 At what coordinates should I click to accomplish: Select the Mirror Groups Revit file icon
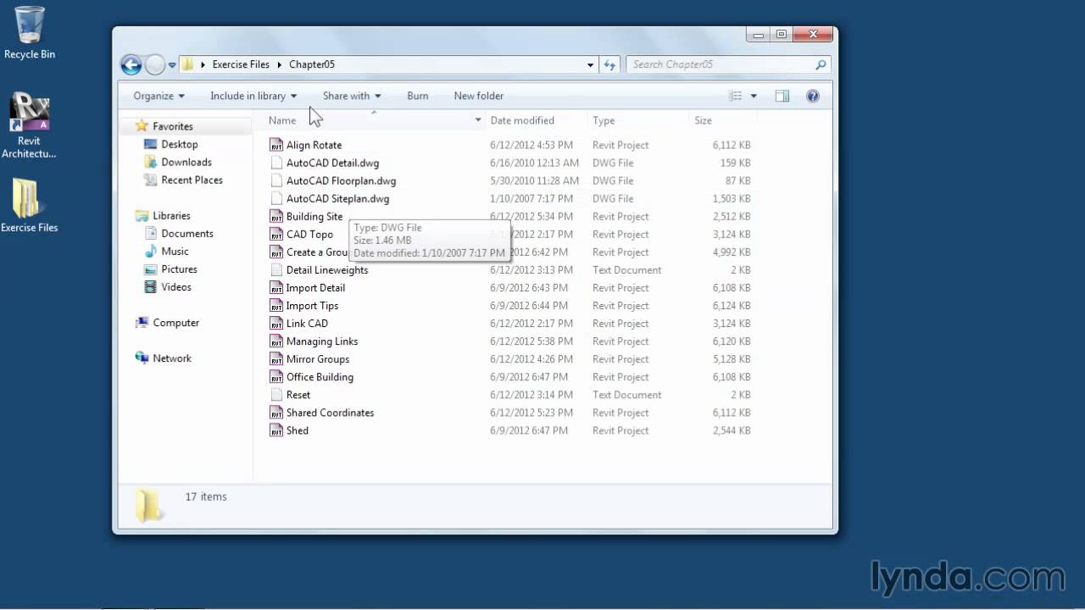[276, 358]
